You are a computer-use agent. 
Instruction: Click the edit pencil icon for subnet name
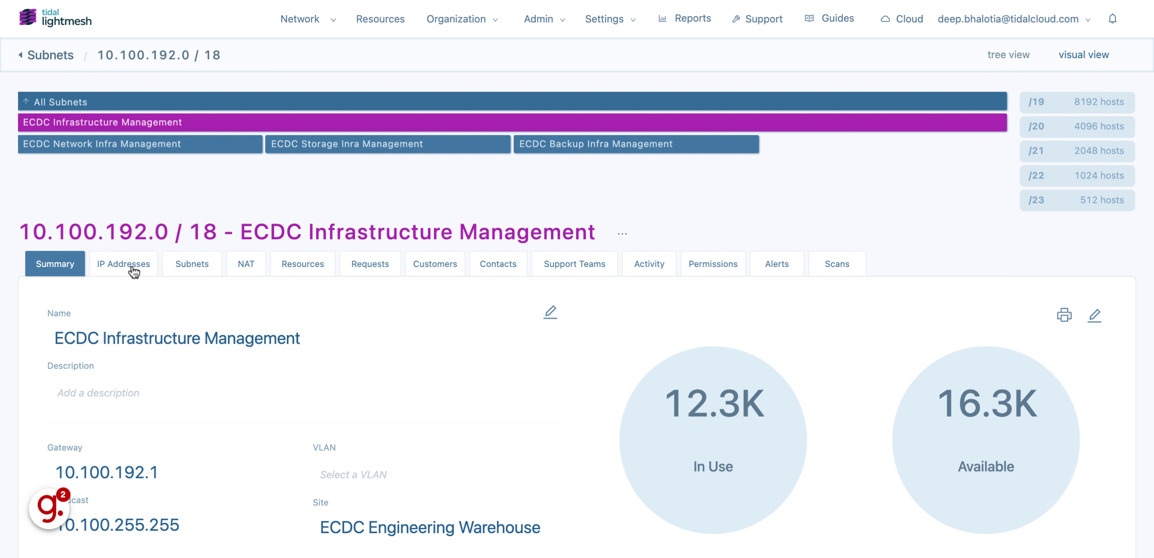tap(550, 313)
